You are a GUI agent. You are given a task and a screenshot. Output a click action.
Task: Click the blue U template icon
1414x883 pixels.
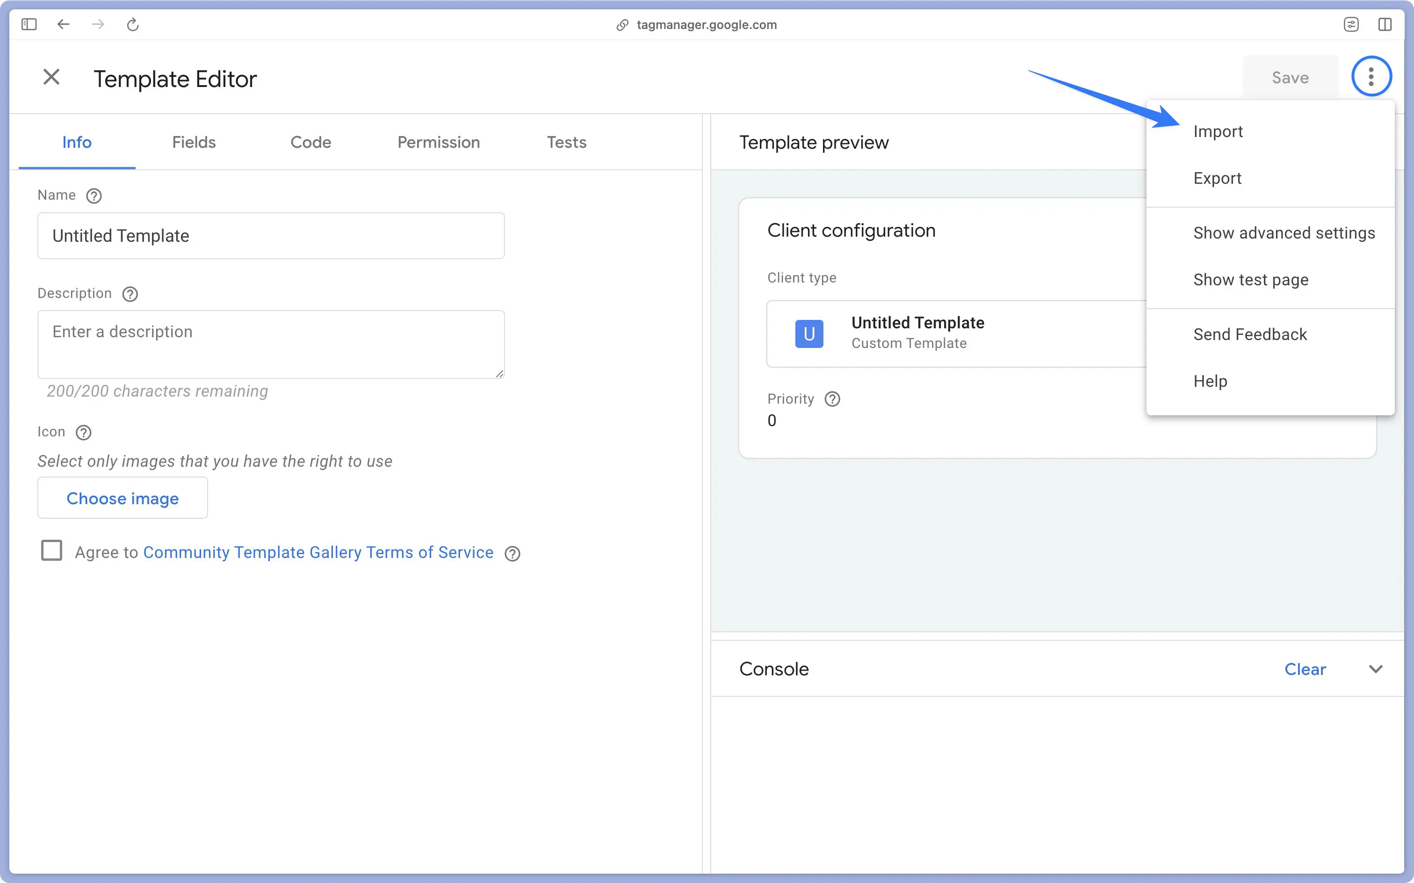[809, 334]
